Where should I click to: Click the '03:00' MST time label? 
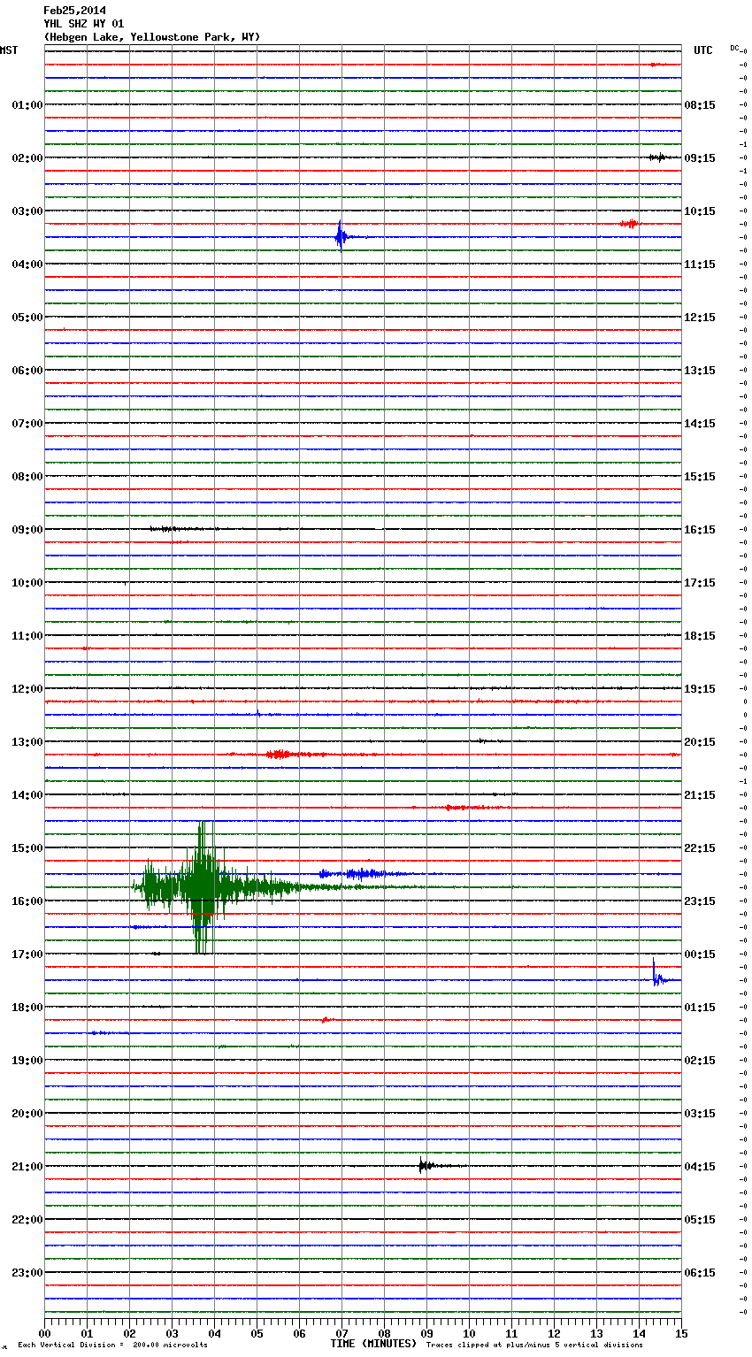click(x=27, y=211)
